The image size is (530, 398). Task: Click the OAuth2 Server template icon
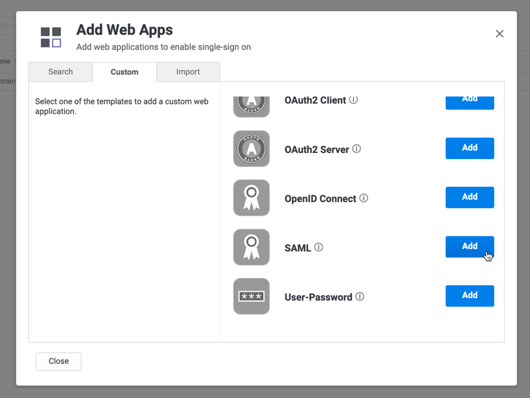(251, 149)
